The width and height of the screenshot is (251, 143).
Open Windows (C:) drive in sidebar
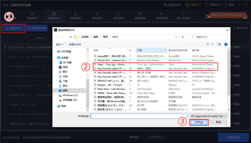[x=68, y=95]
